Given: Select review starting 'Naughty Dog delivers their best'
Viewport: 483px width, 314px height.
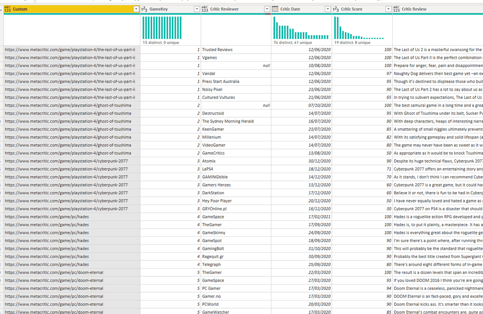Looking at the screenshot, I should pyautogui.click(x=438, y=74).
